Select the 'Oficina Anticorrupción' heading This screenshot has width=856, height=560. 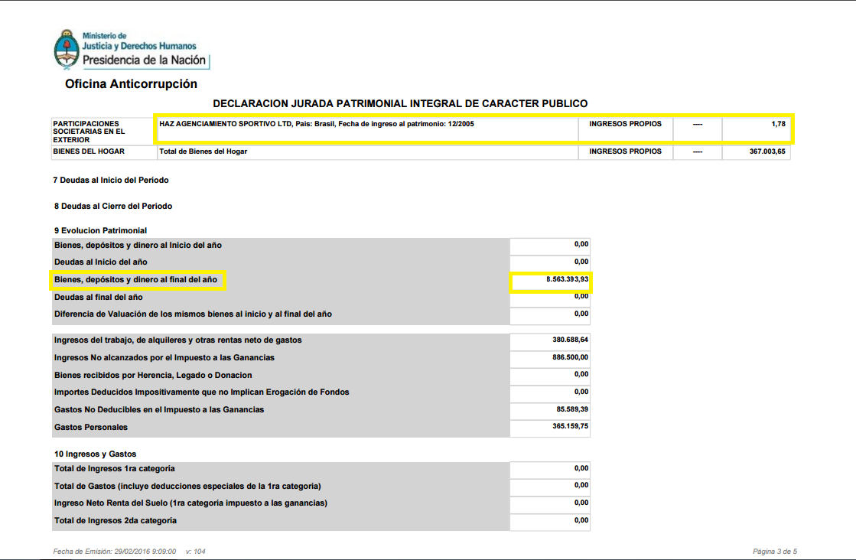(131, 84)
